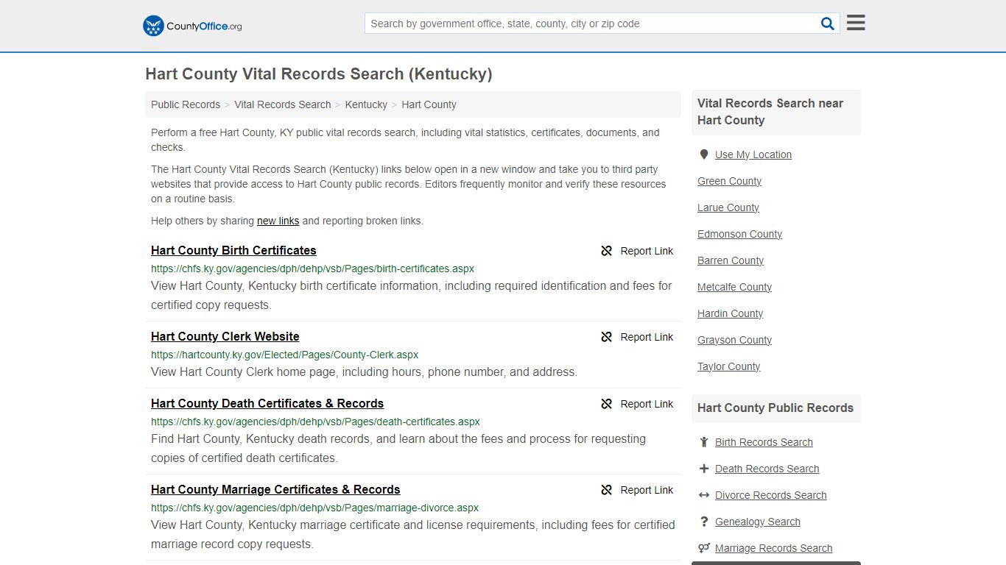
Task: Open Hart County Marriage Certificates & Records
Action: (x=275, y=489)
